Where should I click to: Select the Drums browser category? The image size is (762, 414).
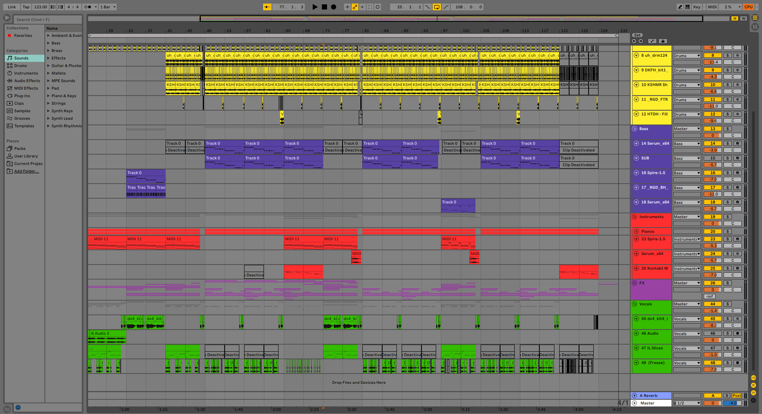pyautogui.click(x=25, y=66)
